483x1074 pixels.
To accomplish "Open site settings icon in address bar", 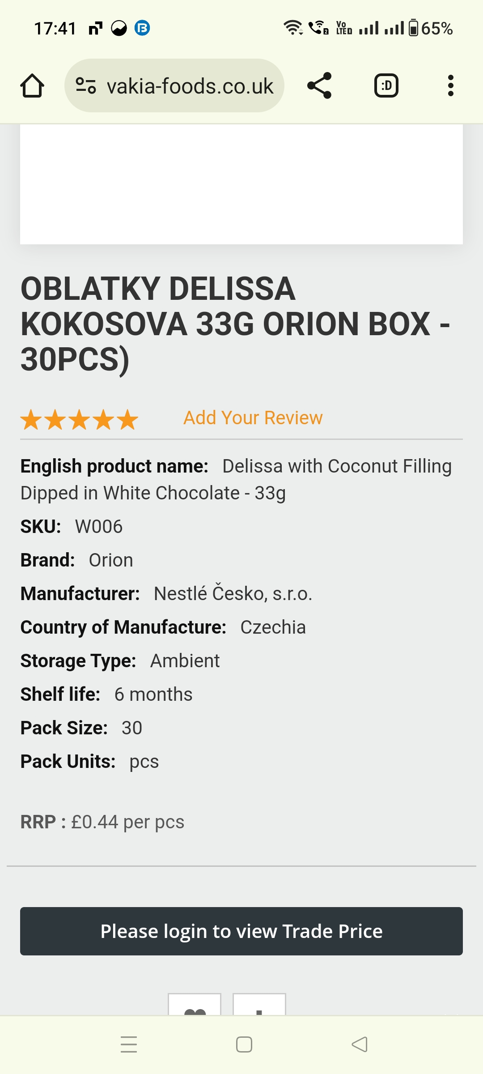I will click(86, 85).
